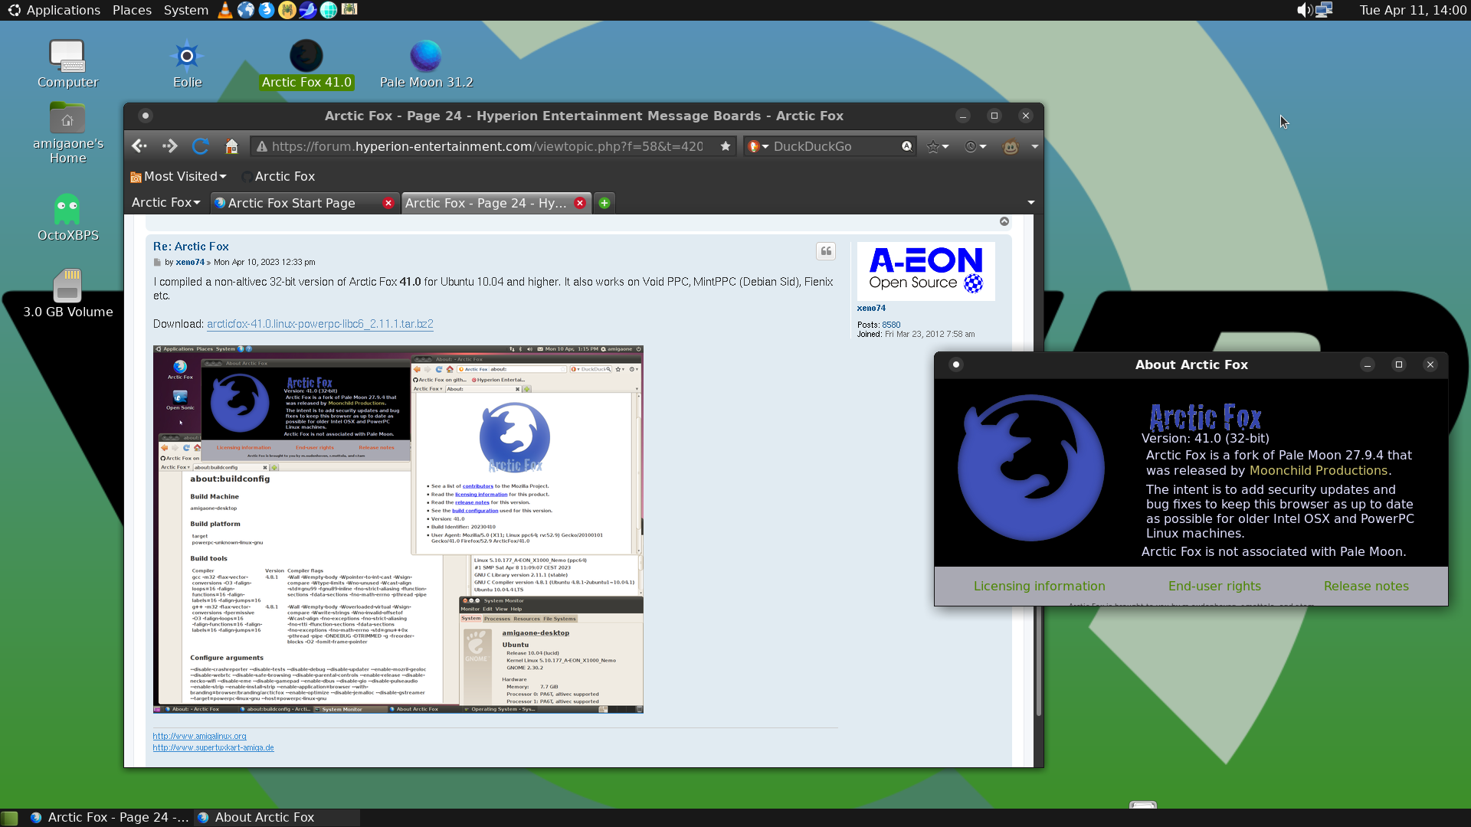
Task: Click the DuckDuckGo search engine icon
Action: tap(754, 146)
